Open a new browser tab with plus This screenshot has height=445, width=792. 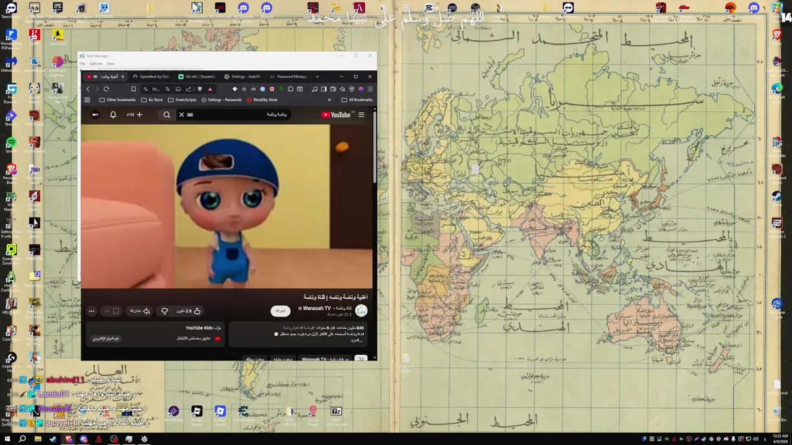point(317,77)
